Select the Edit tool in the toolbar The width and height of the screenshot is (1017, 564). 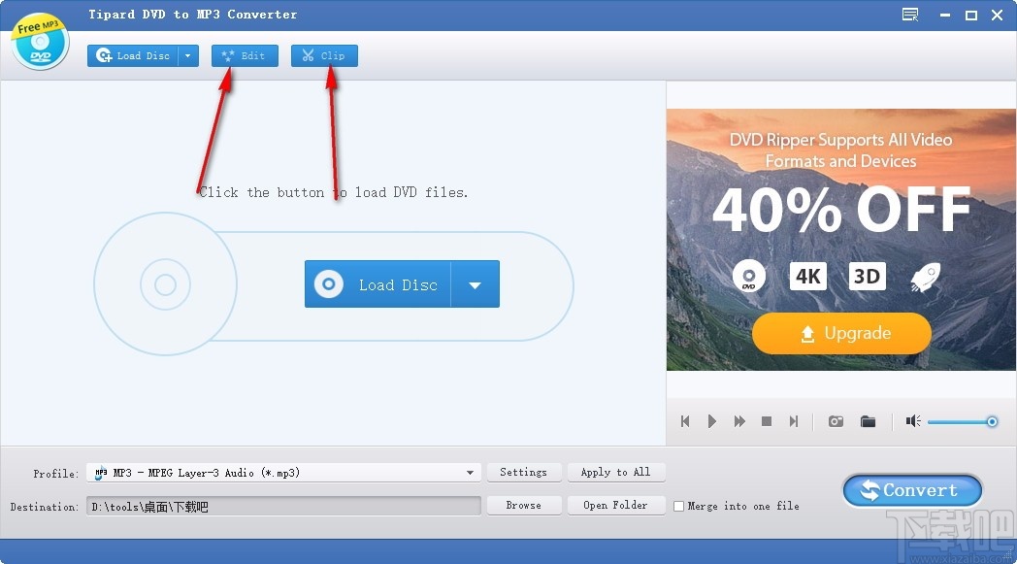coord(245,55)
